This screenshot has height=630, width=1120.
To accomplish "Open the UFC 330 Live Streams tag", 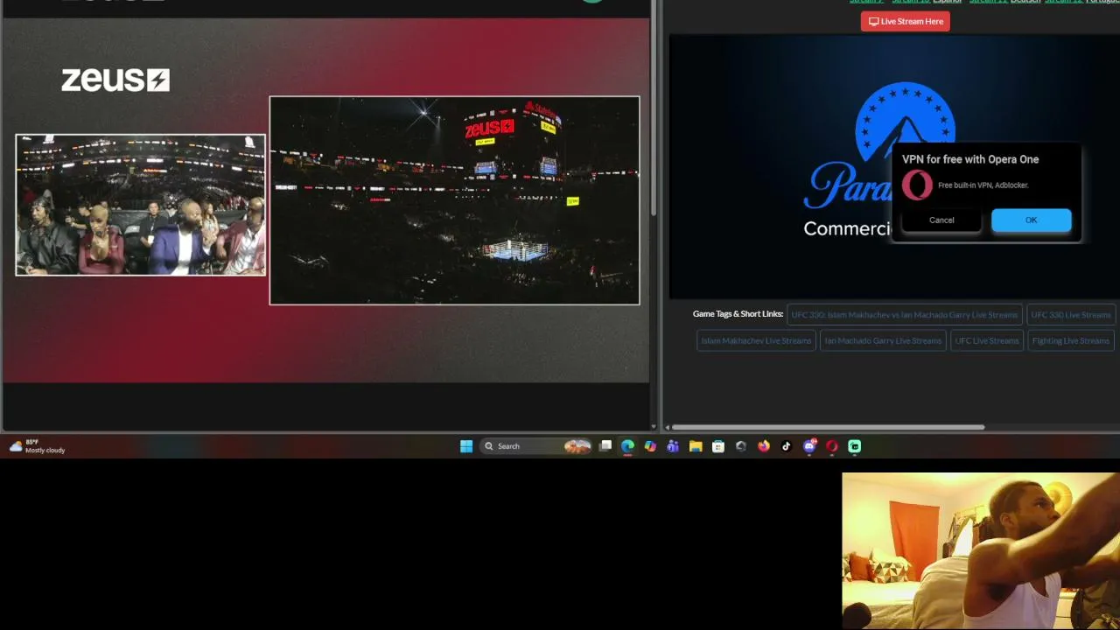I will (x=1071, y=315).
